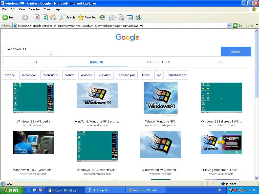The image size is (259, 194).
Task: Open the Favorites star toolbar button
Action: [x=87, y=17]
